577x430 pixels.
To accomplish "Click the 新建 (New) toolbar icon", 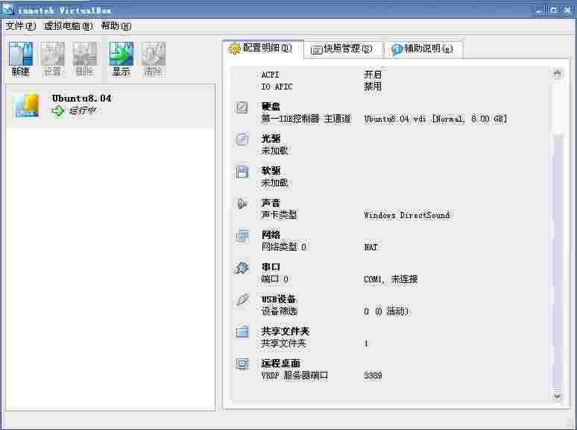I will [x=21, y=59].
